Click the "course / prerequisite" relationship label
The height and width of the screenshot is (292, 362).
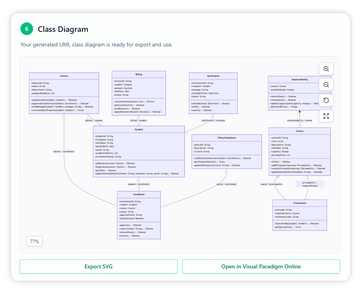[271, 184]
